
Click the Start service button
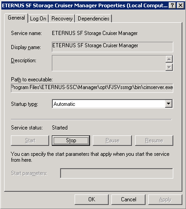pos(30,140)
